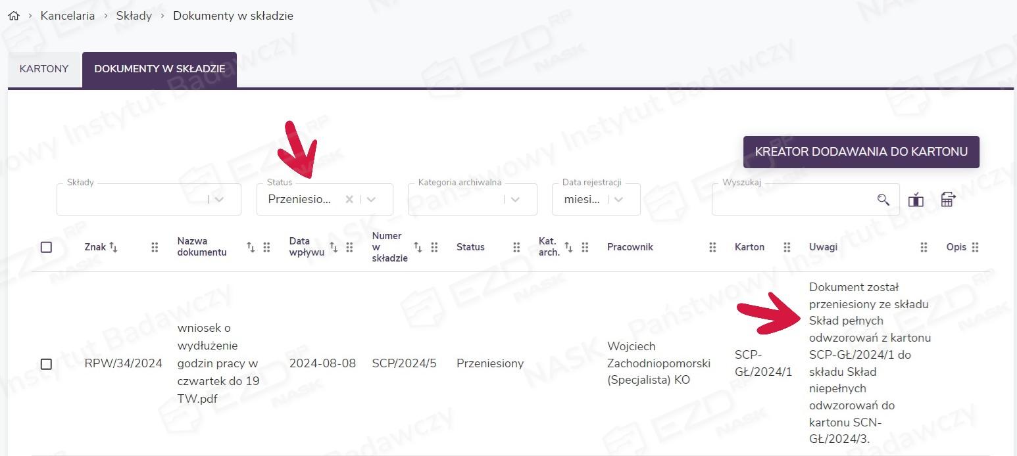Image resolution: width=1017 pixels, height=456 pixels.
Task: Expand the Składy dropdown
Action: point(219,200)
